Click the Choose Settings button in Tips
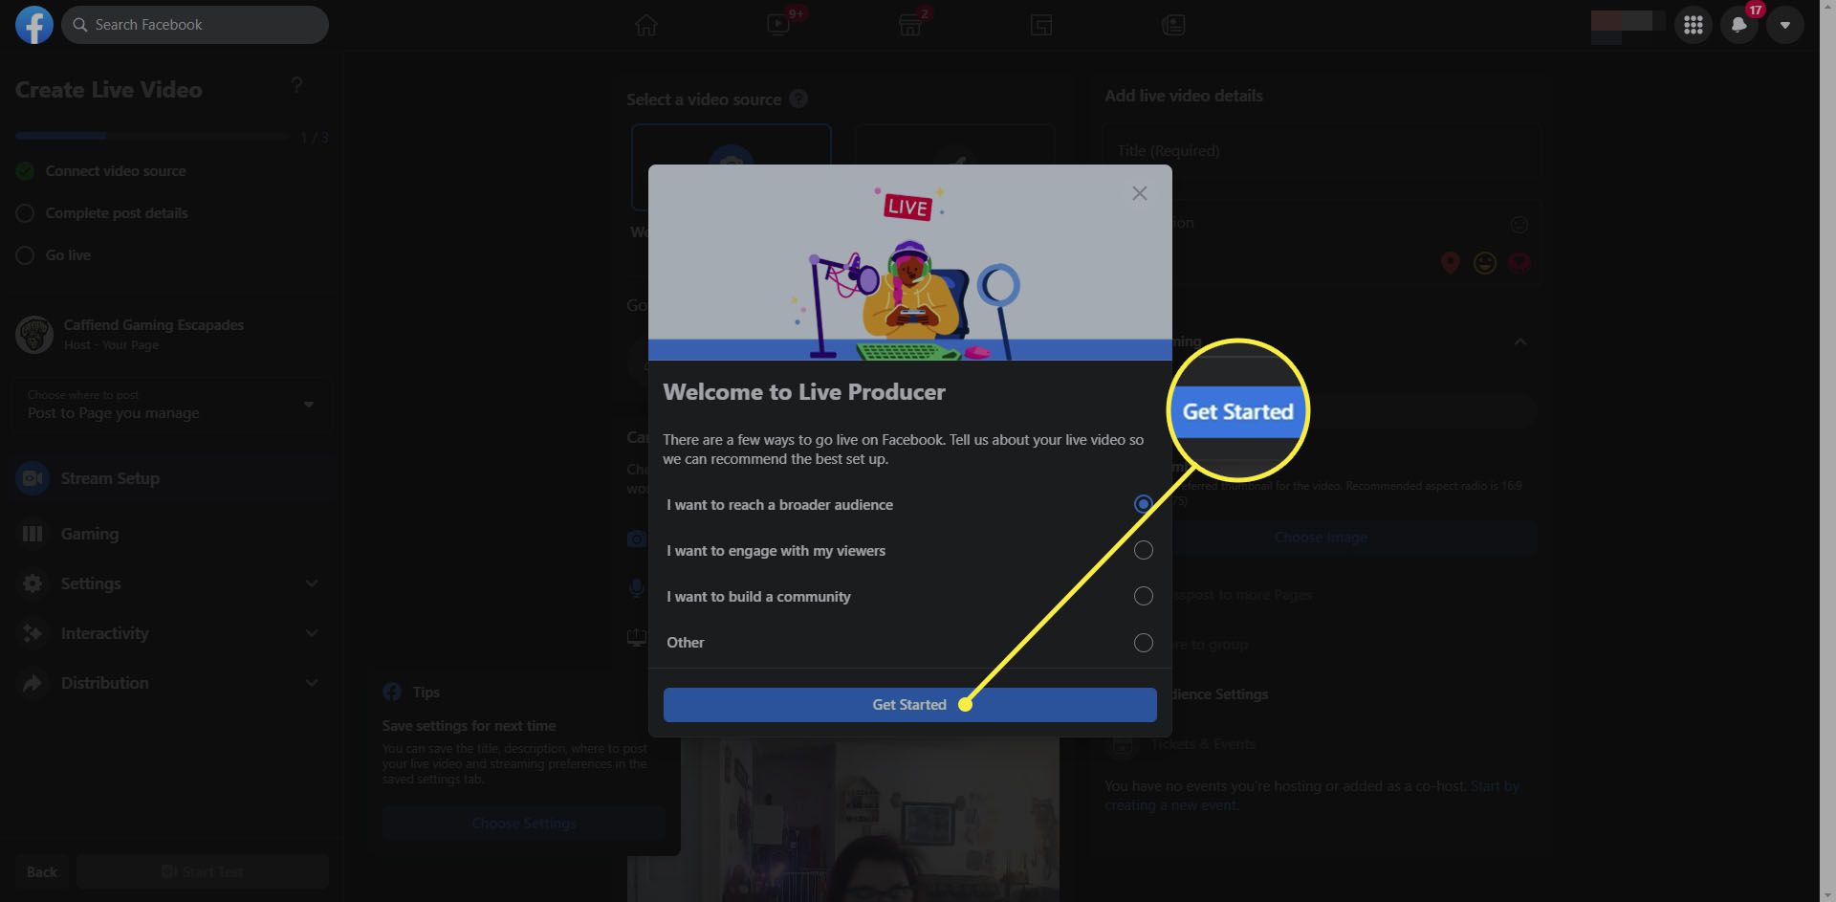This screenshot has width=1836, height=902. point(524,823)
